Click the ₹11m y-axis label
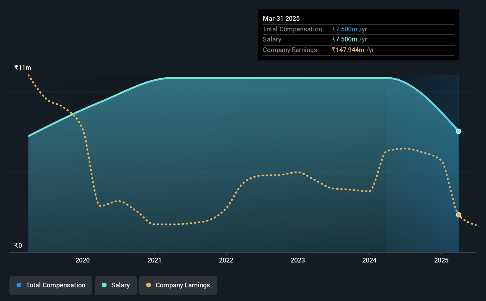This screenshot has height=301, width=486. click(23, 68)
